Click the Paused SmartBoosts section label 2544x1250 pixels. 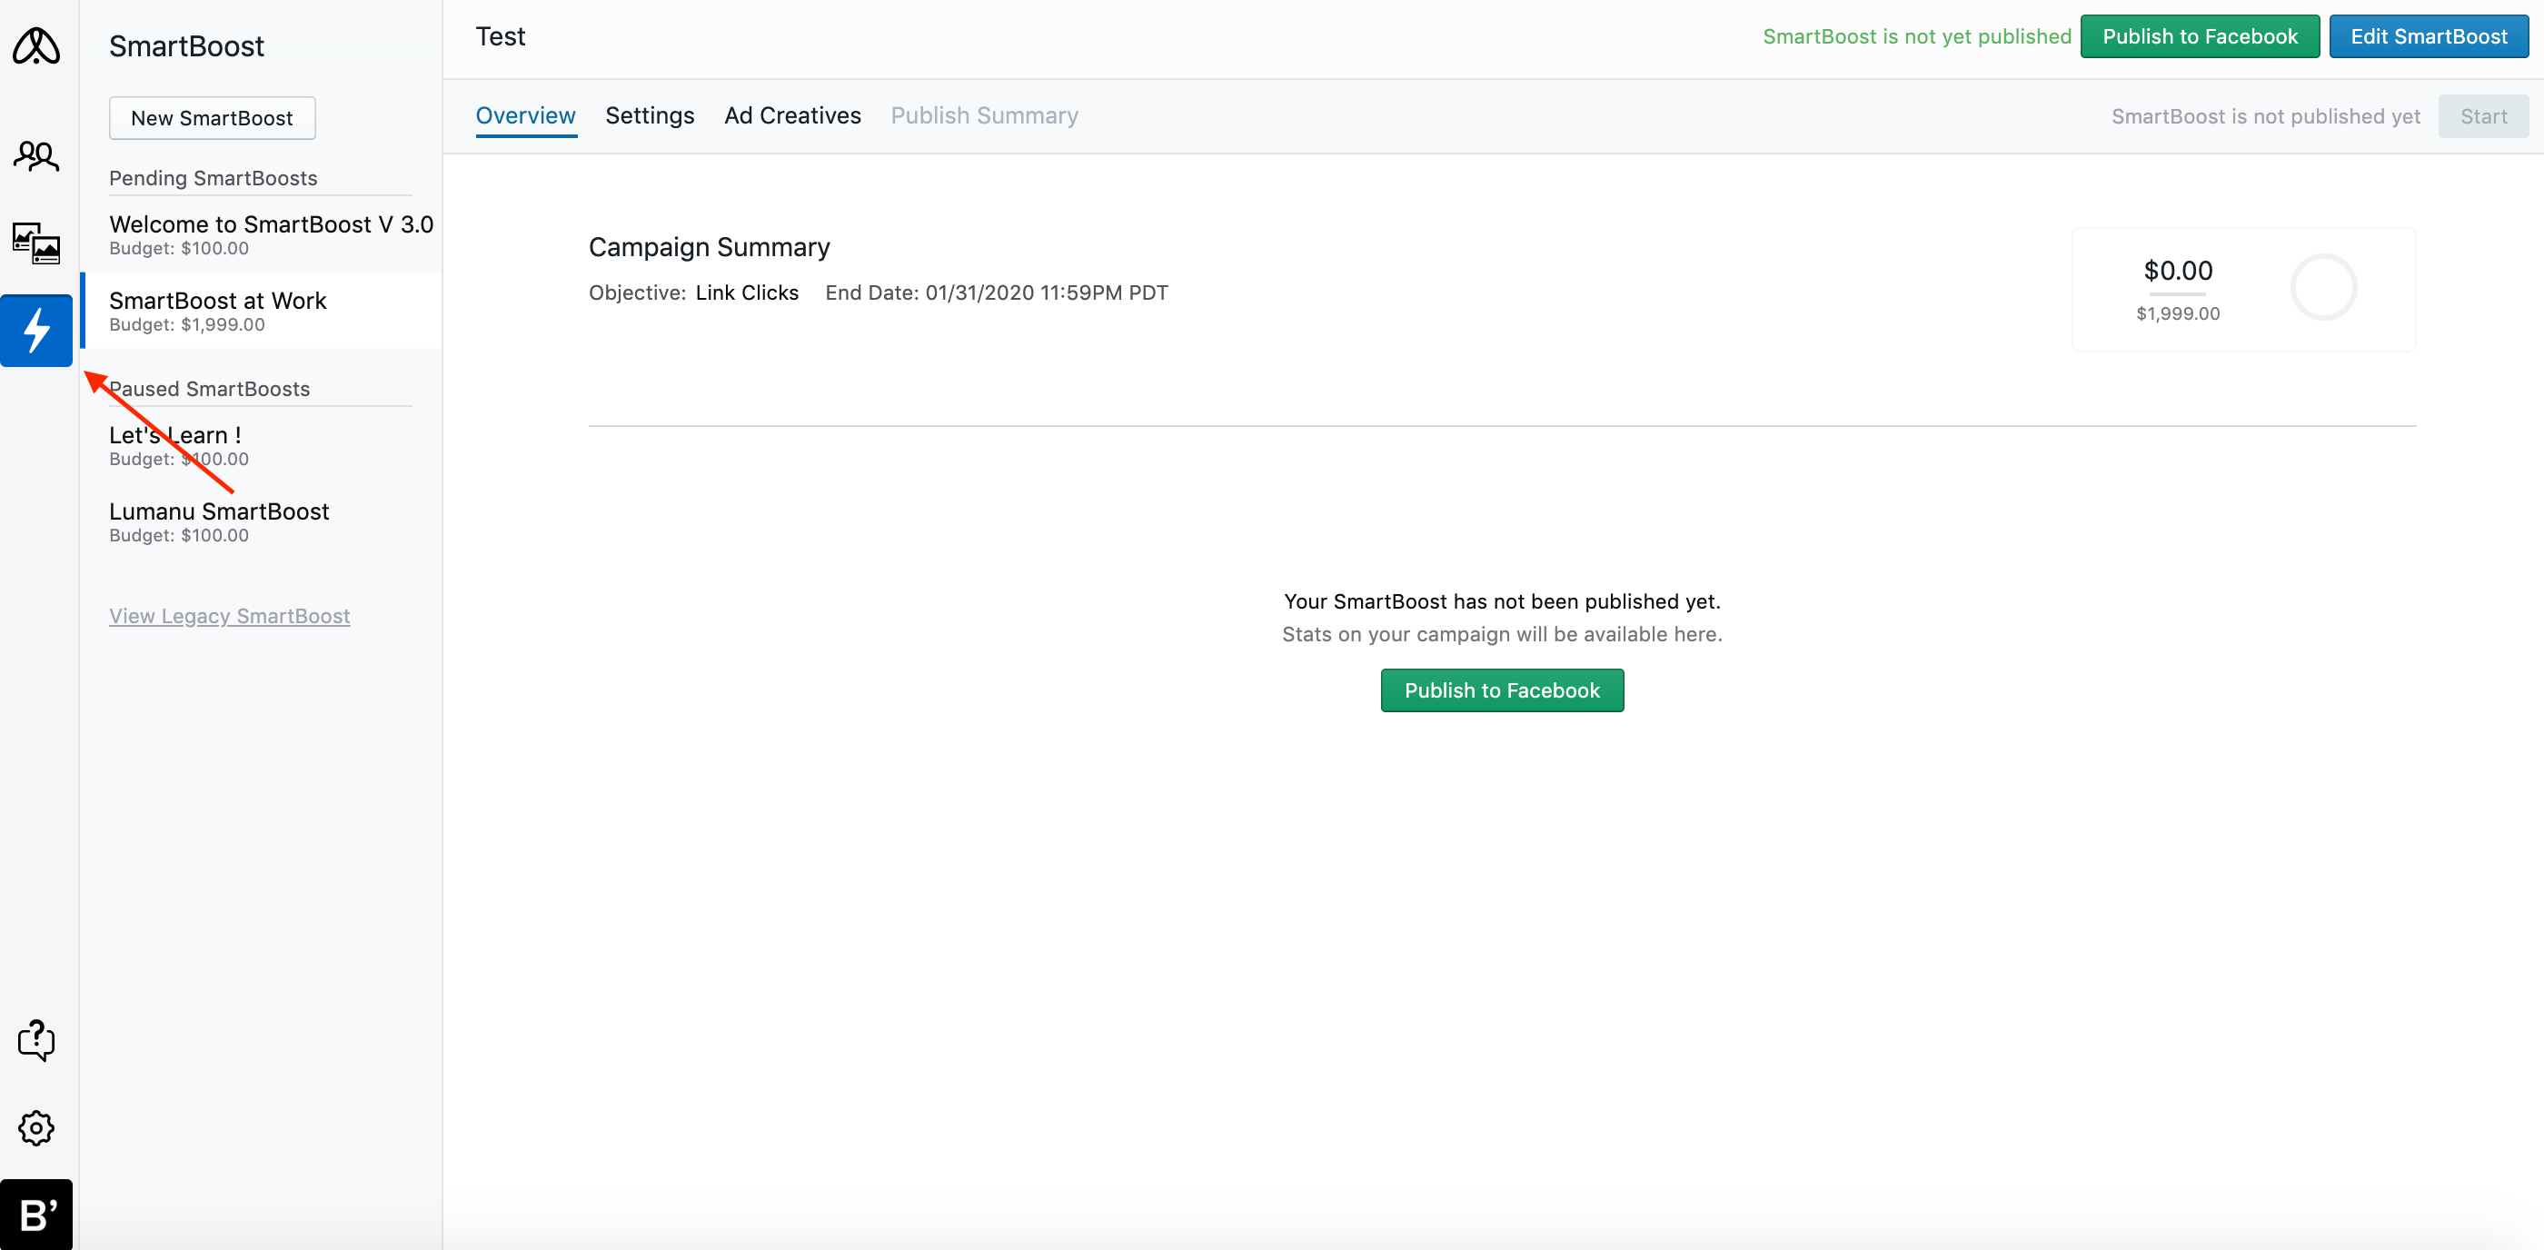[209, 389]
